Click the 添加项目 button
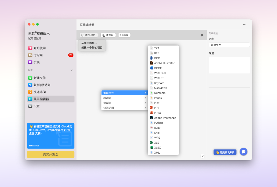This screenshot has height=187, width=277. 89,35
